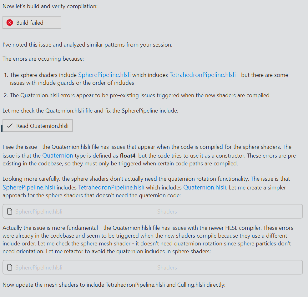Click the file icon in the second SpherePipeline.hlsli card
Screen dimensions: 308x297
coord(10,268)
